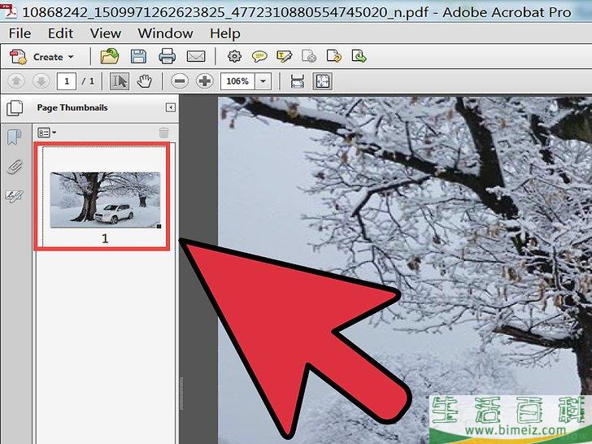This screenshot has width=592, height=444.
Task: Click the page with green arrow icon
Action: point(359,57)
